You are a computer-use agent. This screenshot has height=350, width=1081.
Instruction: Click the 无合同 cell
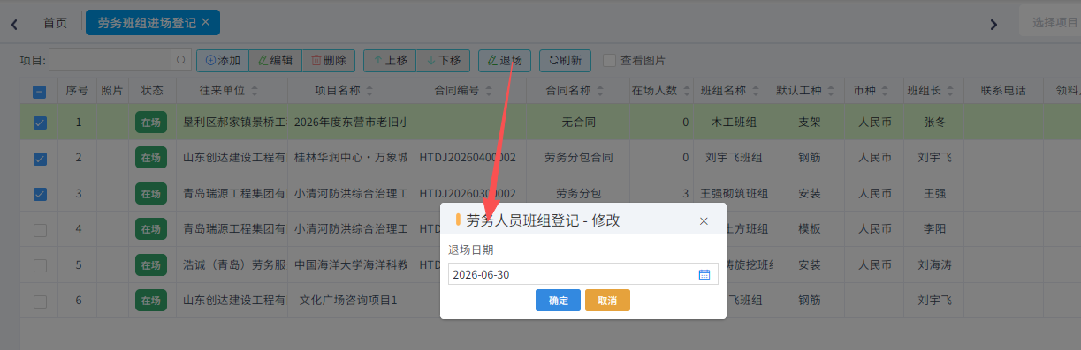click(x=578, y=123)
